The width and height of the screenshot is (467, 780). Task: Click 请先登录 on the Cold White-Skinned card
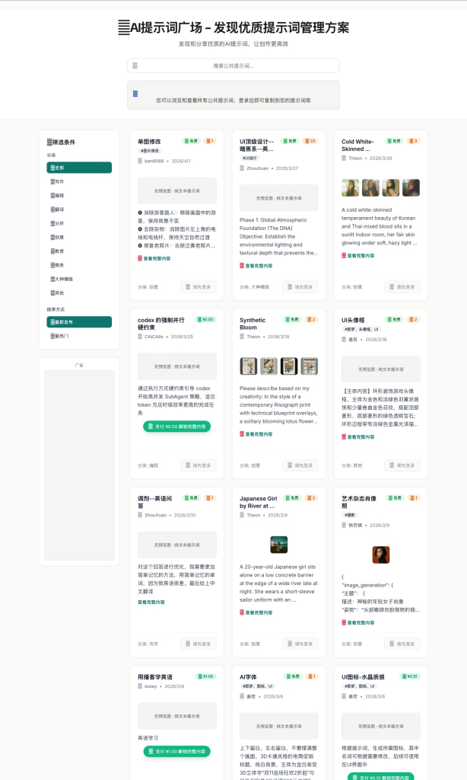[402, 287]
